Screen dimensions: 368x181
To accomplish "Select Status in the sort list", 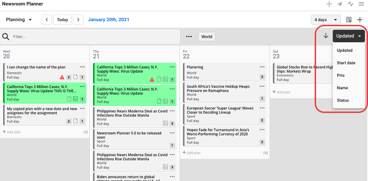I will tap(343, 101).
